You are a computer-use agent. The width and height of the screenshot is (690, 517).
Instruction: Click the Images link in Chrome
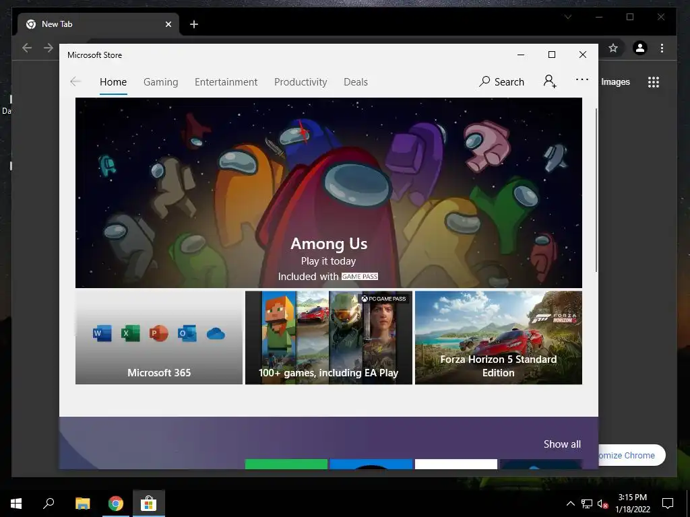pos(615,81)
